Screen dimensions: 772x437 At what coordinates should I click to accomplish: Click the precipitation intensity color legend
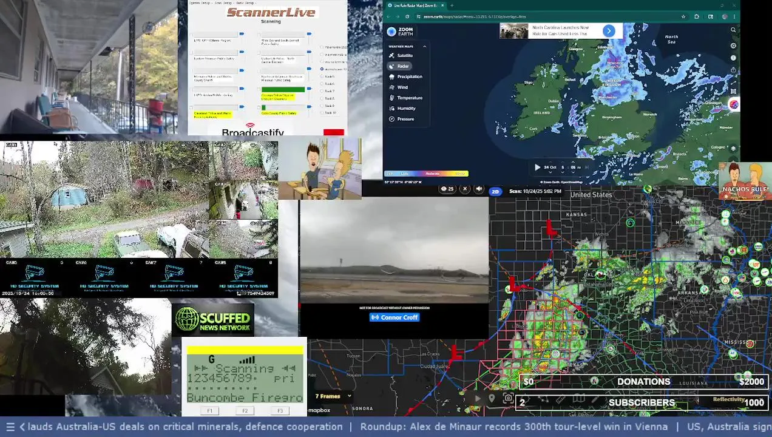[426, 174]
